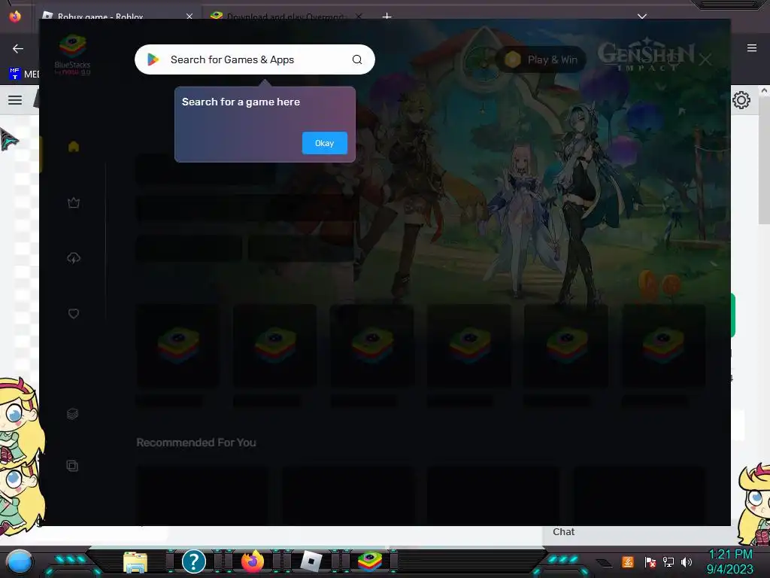This screenshot has width=770, height=578.
Task: Click the Roblox page scrollbar up arrow
Action: tap(764, 91)
